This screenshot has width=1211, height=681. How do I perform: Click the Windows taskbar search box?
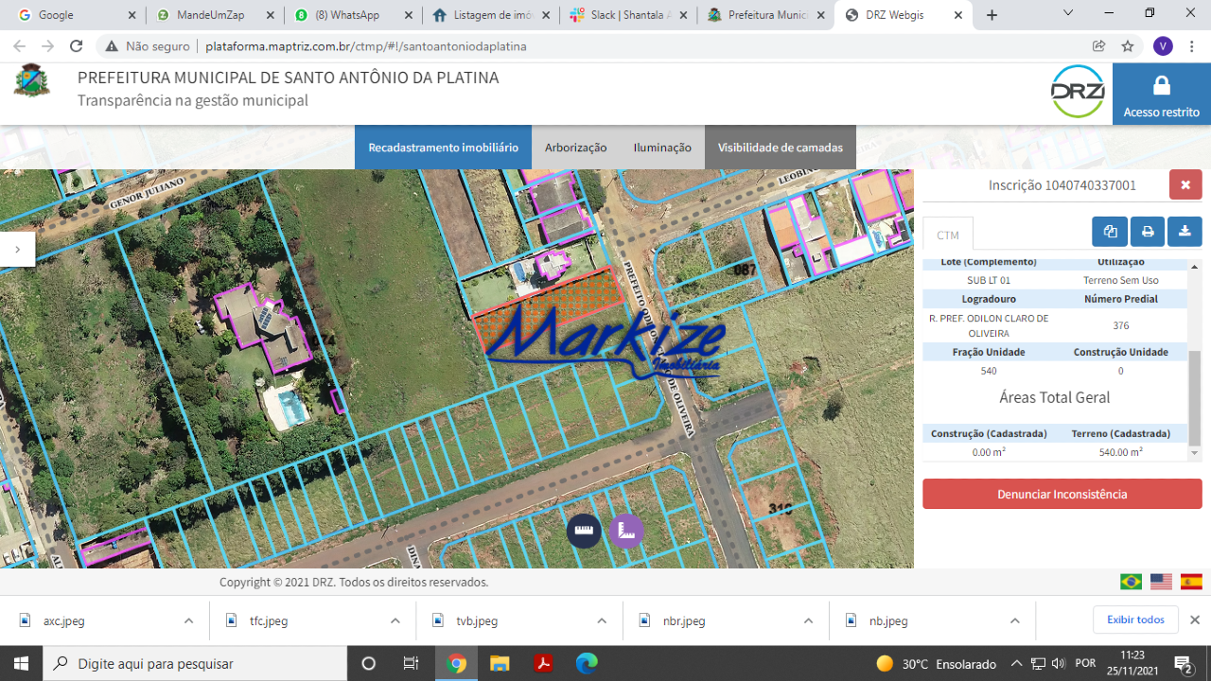coord(195,663)
